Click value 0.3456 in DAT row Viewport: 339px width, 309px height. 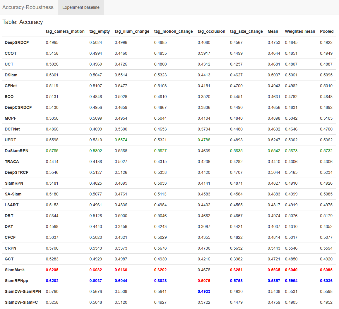[x=121, y=226]
